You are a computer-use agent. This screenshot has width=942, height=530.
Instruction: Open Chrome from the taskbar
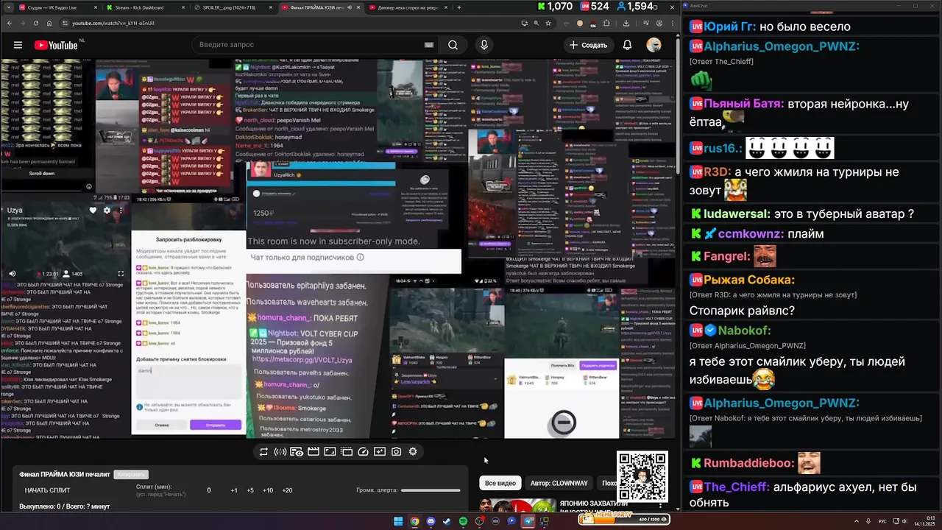click(x=414, y=521)
